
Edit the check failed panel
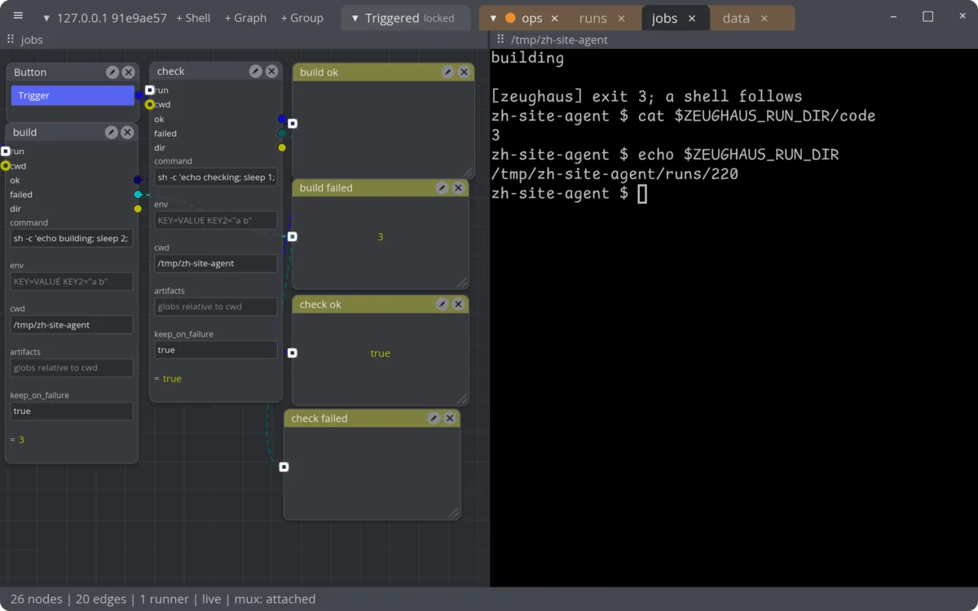tap(434, 419)
